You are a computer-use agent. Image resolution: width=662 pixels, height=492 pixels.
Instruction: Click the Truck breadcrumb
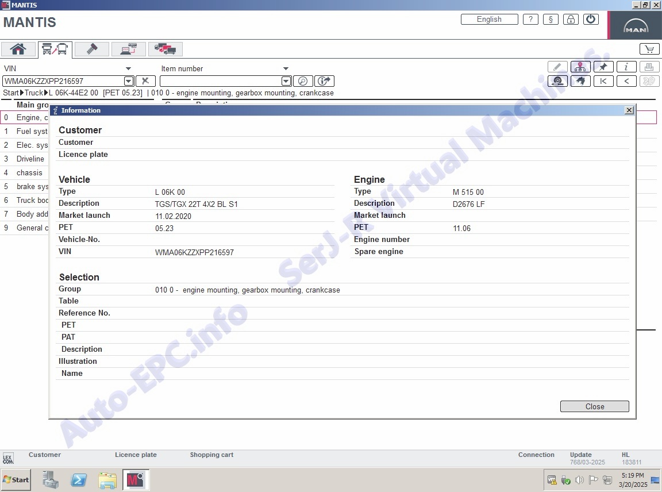(x=34, y=93)
